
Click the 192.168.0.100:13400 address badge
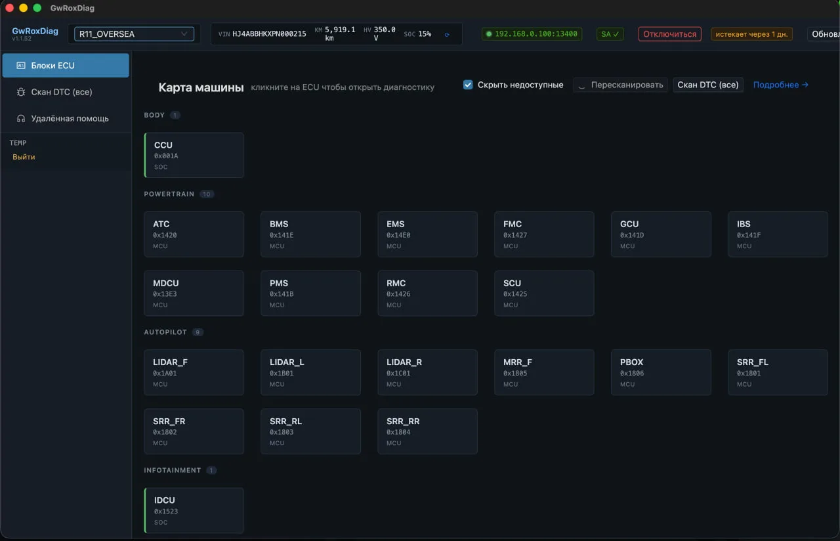532,34
